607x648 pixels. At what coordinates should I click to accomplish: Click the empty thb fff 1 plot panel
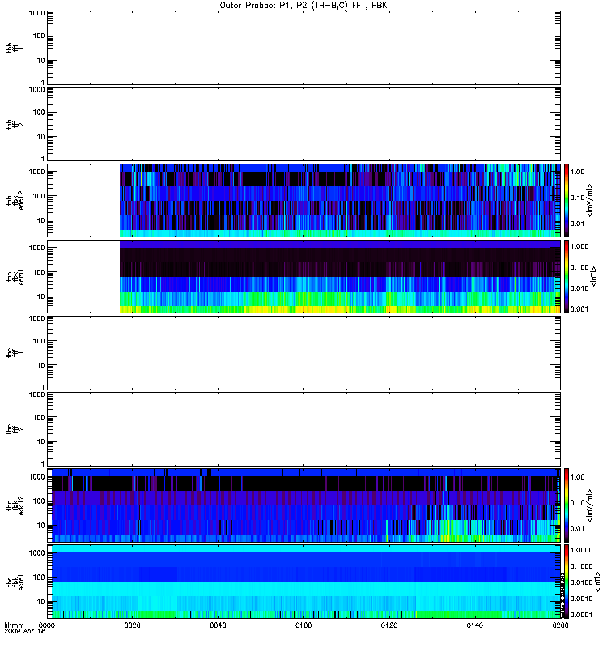pos(303,48)
